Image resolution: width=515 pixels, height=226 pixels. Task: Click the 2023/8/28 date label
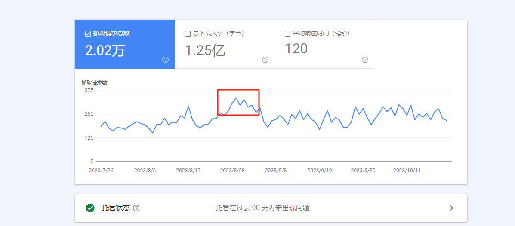(x=232, y=171)
